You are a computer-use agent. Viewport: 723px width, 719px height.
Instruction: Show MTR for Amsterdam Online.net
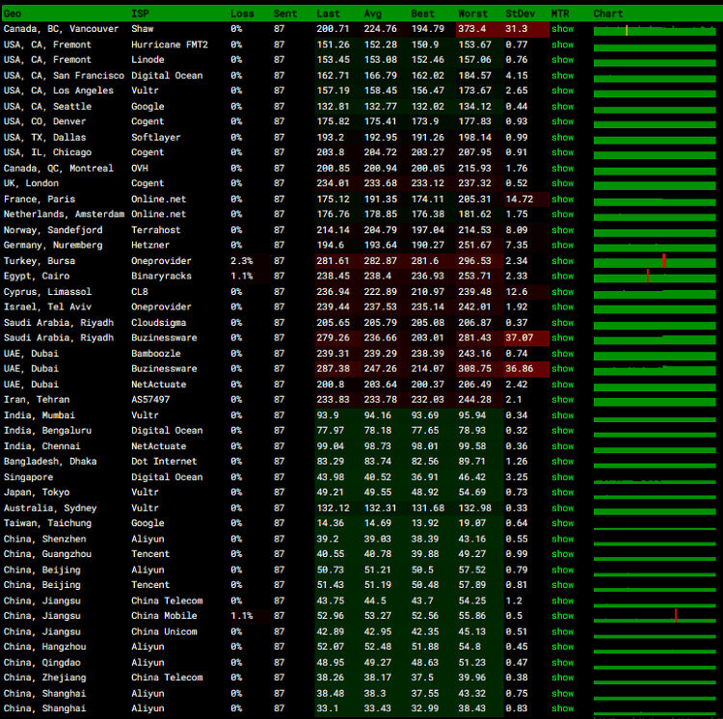click(x=563, y=214)
